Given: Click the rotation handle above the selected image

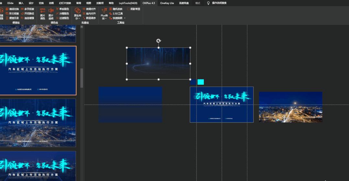Looking at the screenshot, I should coord(159,41).
